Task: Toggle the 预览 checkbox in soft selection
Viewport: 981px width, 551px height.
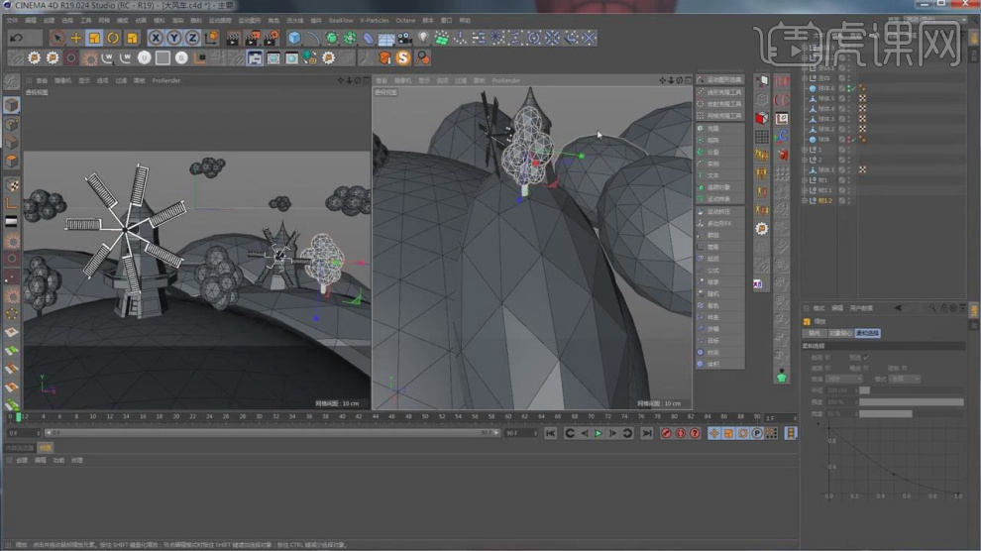Action: click(865, 357)
